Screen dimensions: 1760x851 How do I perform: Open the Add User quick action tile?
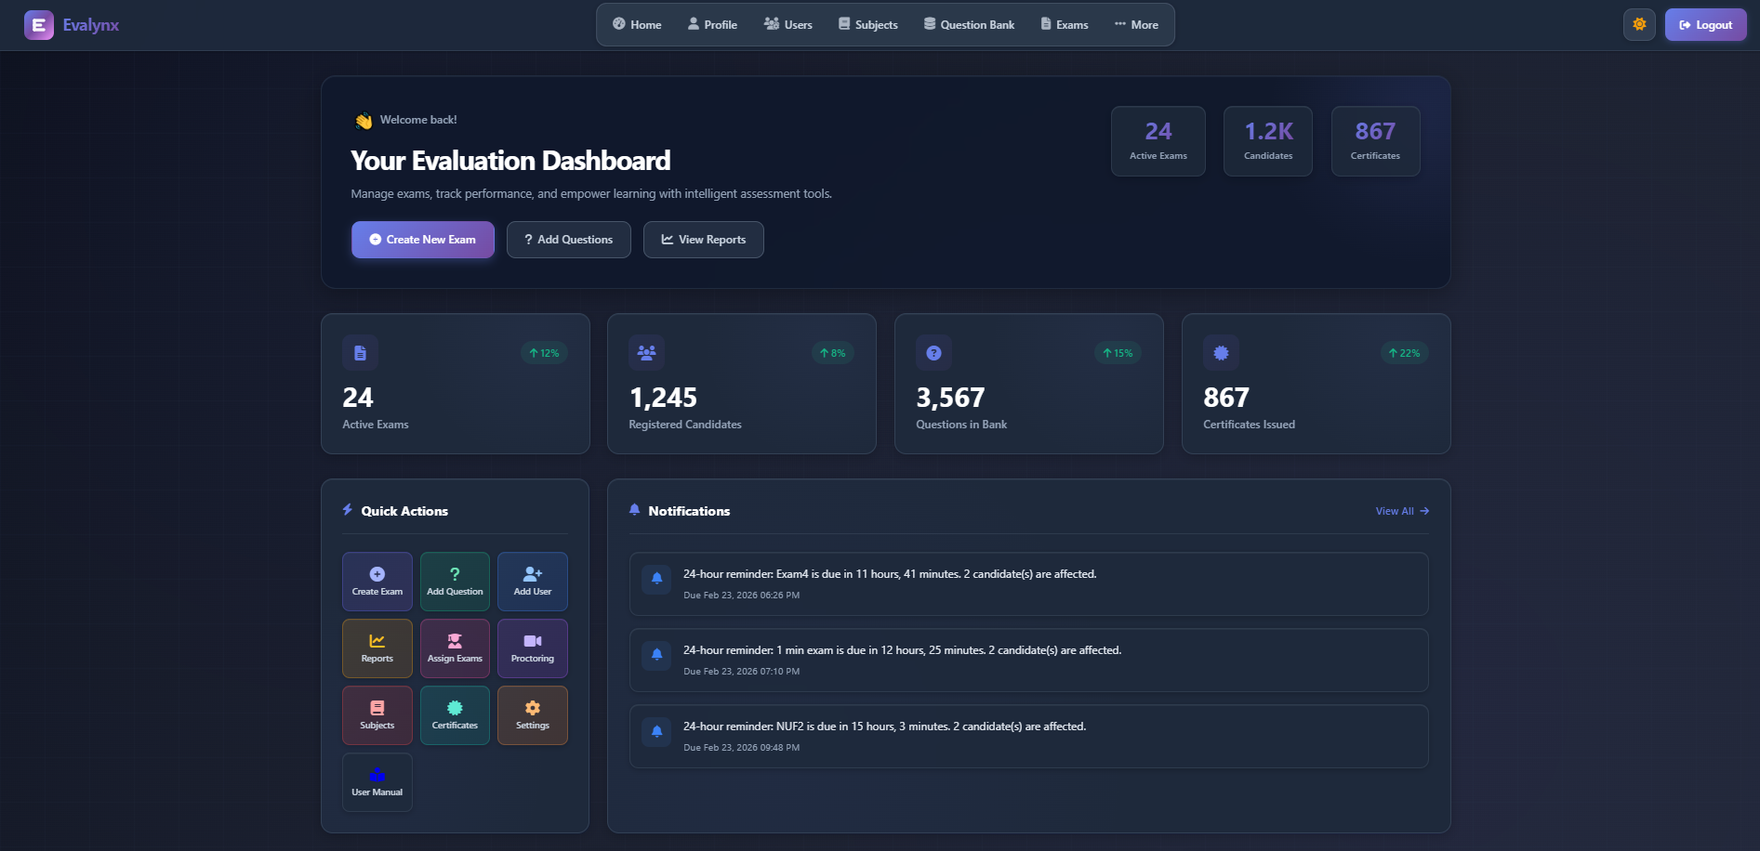click(x=533, y=582)
